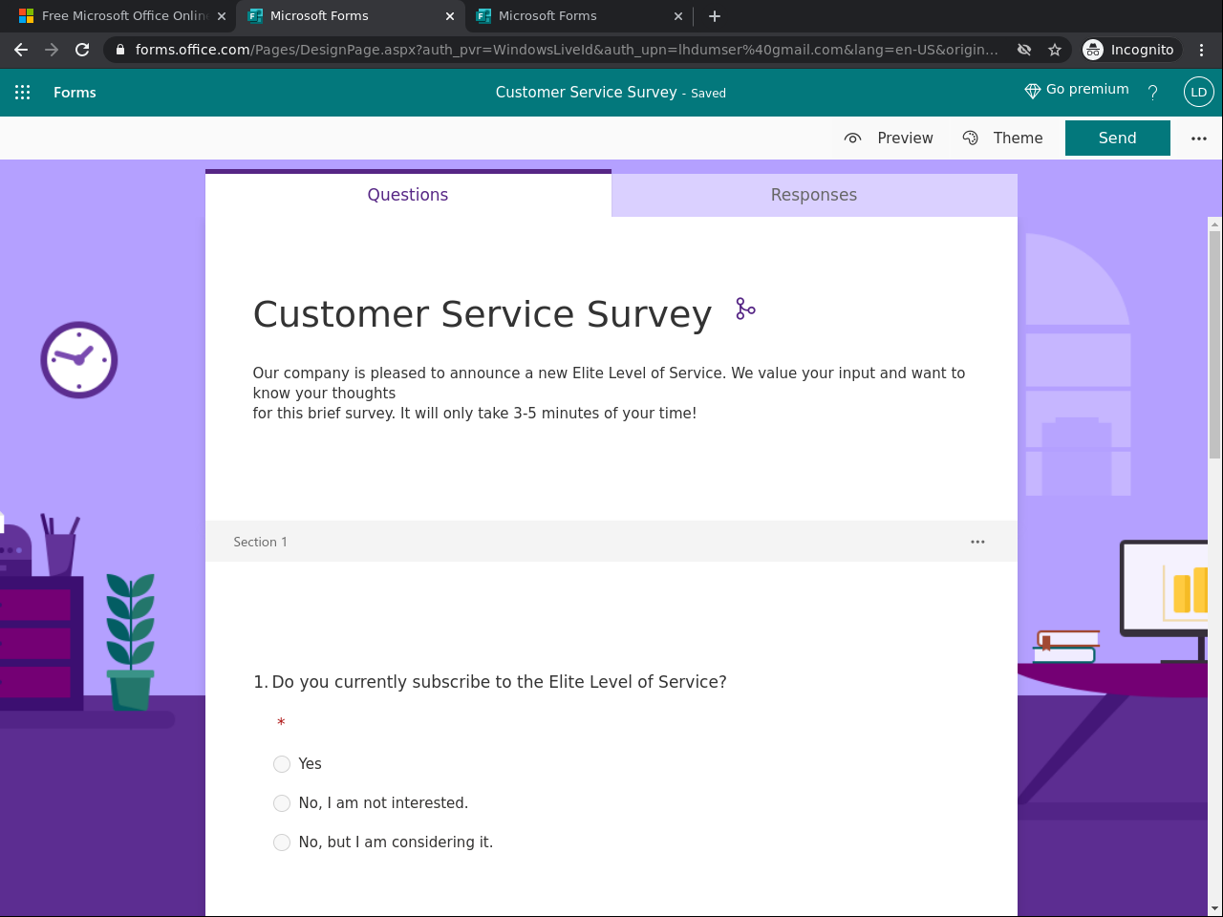Select No, but I am considering it
This screenshot has height=917, width=1223.
click(x=282, y=842)
